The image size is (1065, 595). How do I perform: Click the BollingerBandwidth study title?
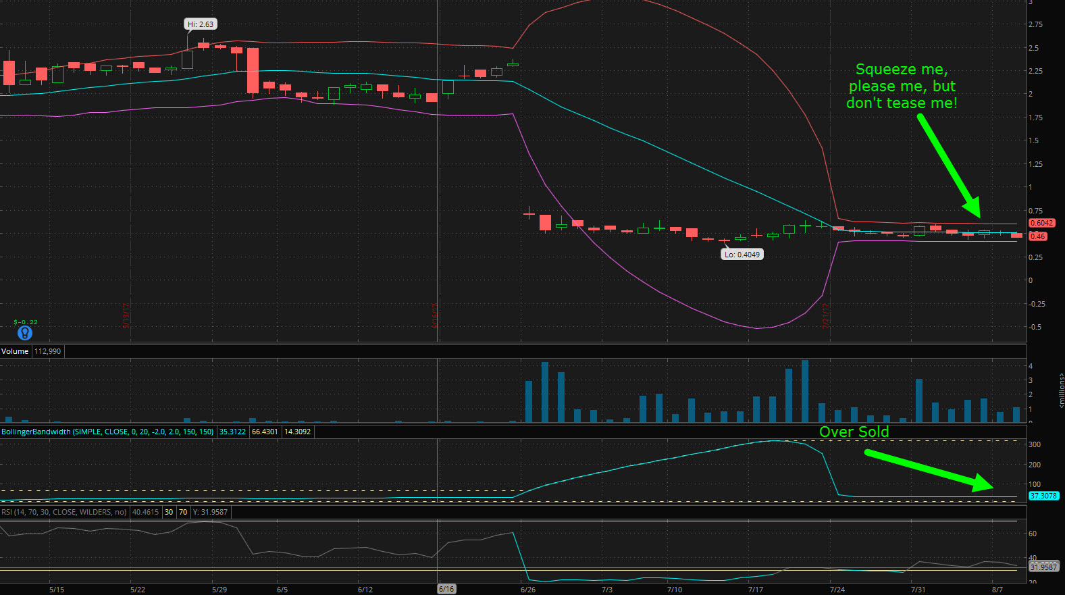point(107,432)
